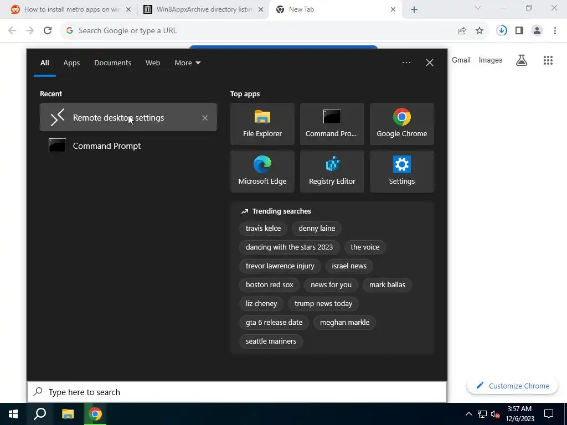Open File Explorer from taskbar
The image size is (567, 425).
coord(68,414)
